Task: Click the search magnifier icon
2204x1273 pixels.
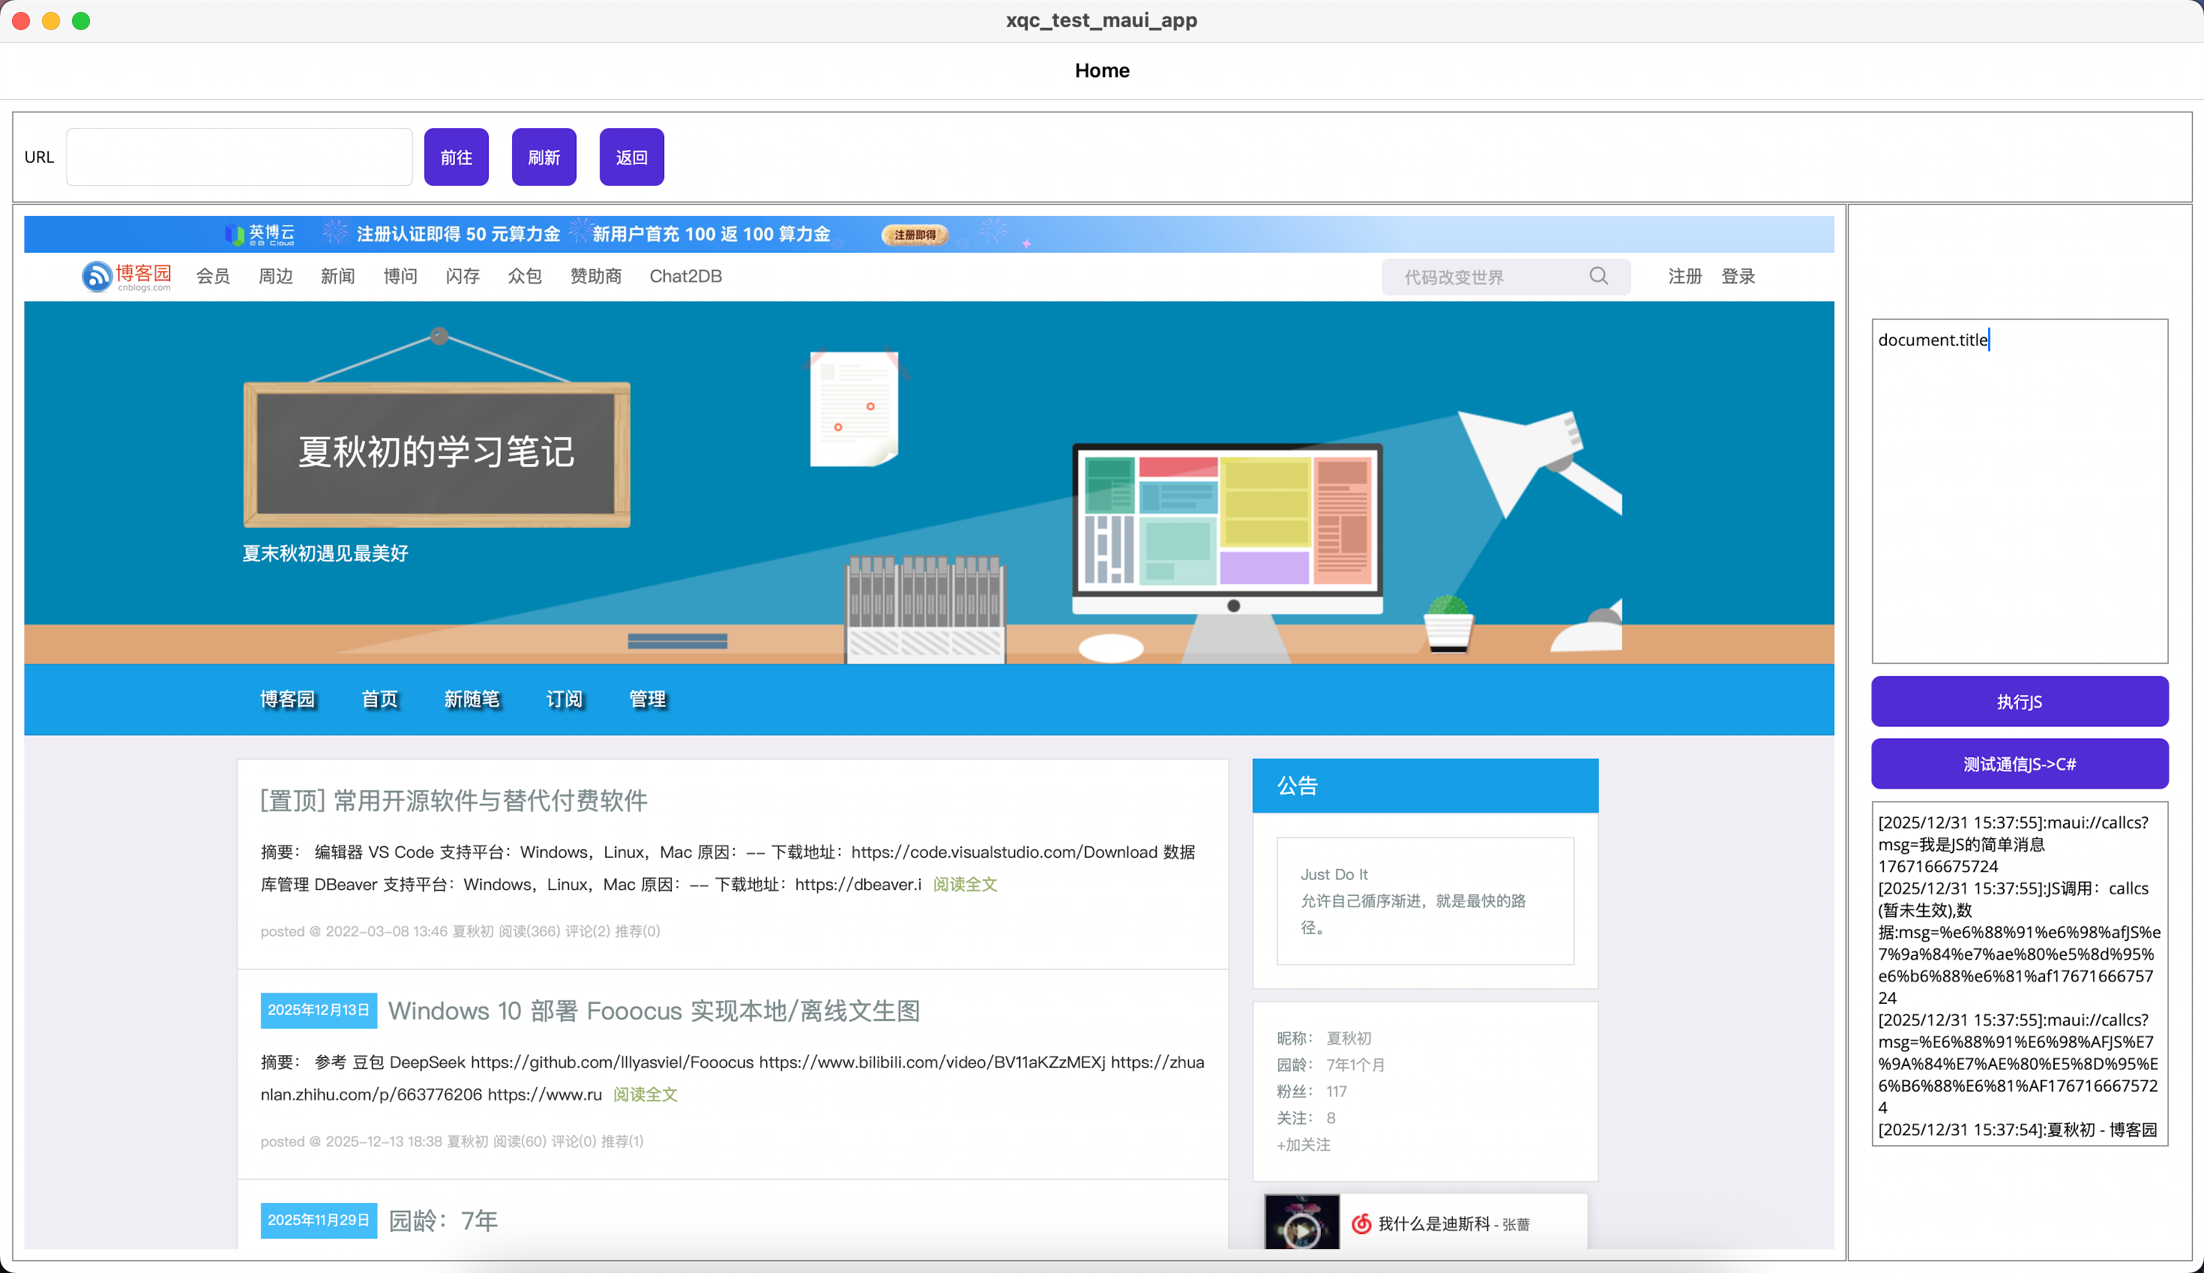Action: [x=1598, y=277]
